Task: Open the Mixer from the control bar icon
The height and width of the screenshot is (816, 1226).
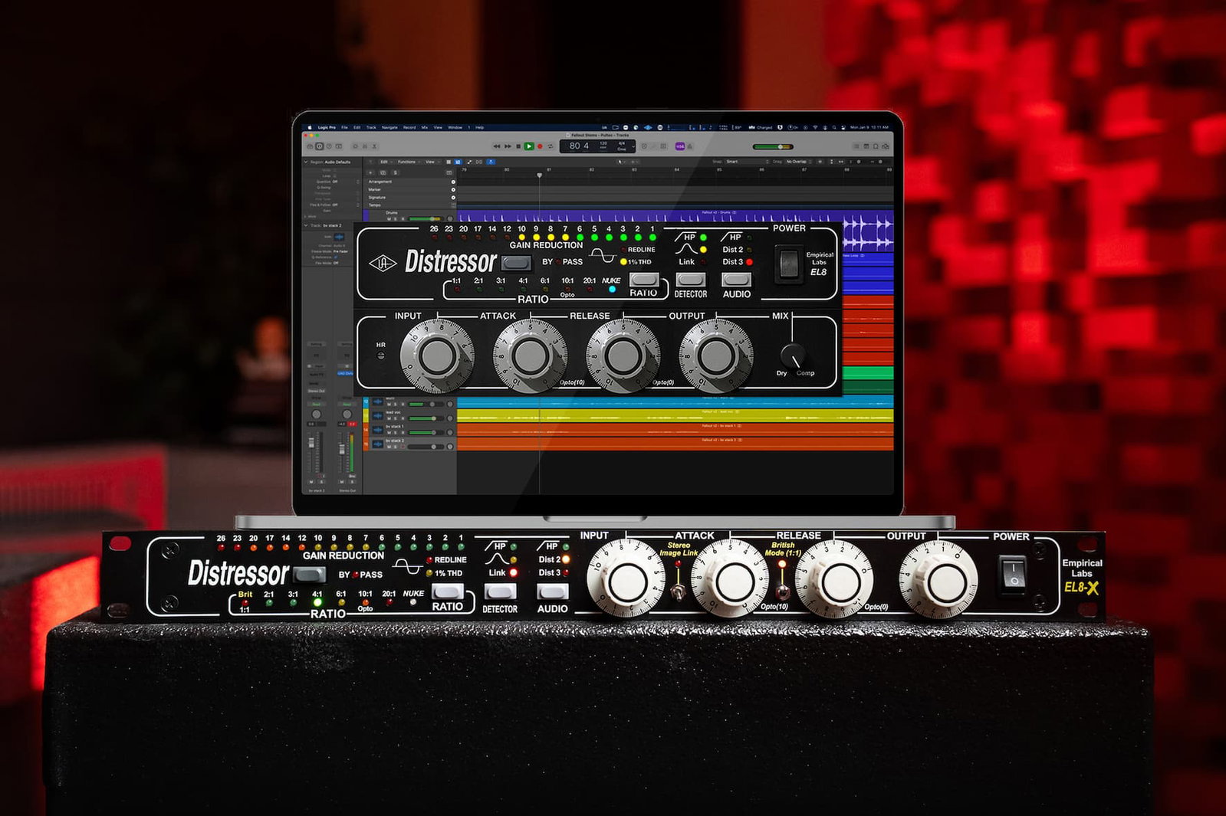Action: pyautogui.click(x=365, y=146)
